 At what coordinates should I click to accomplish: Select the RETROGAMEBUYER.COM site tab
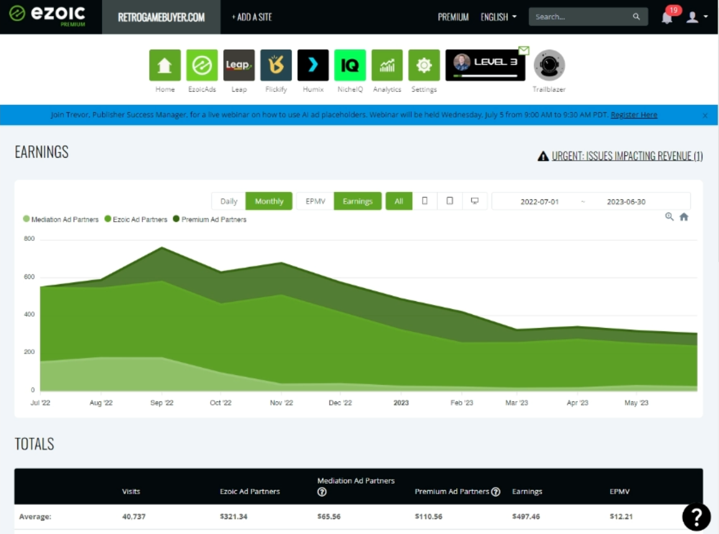(161, 17)
